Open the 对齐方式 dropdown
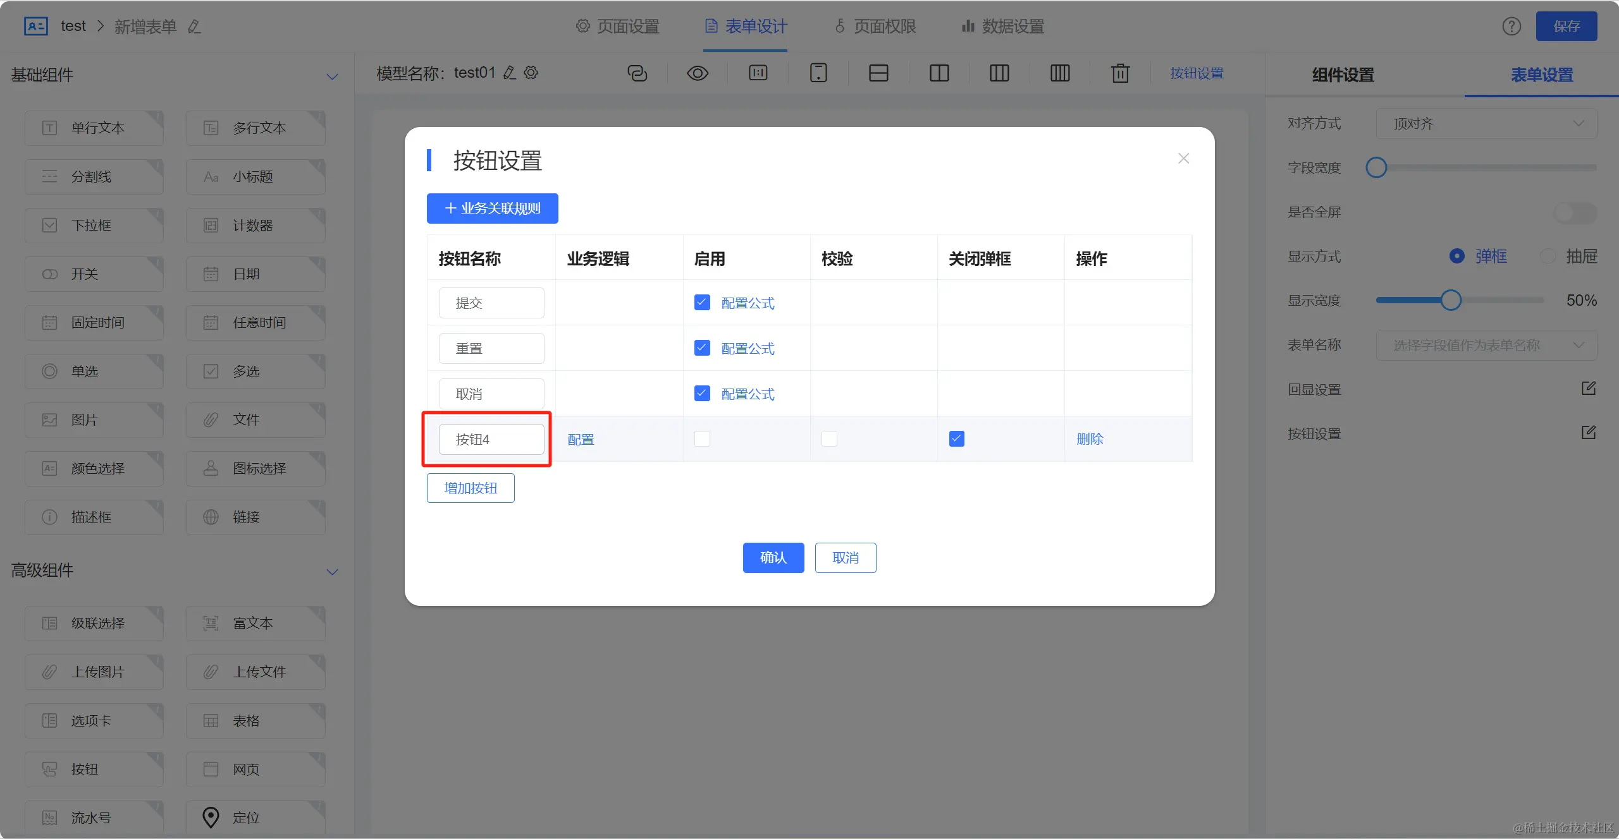 tap(1486, 124)
